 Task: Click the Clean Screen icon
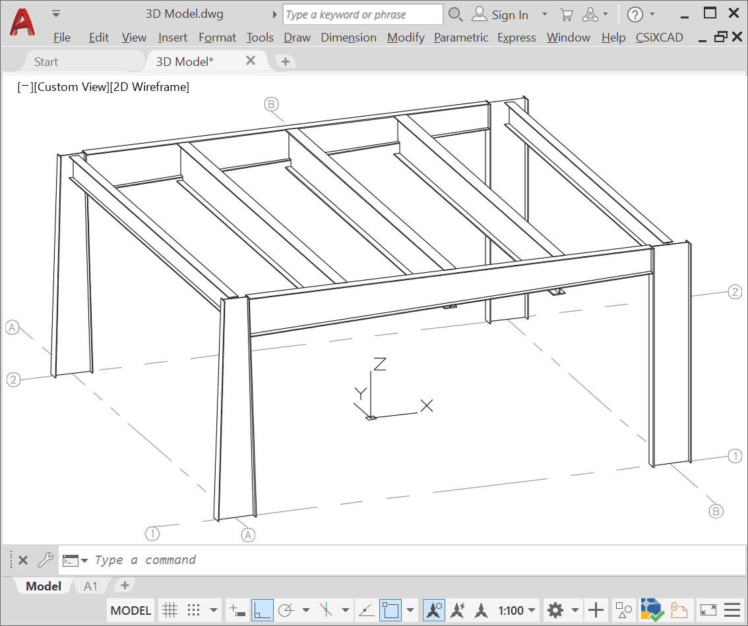[708, 610]
